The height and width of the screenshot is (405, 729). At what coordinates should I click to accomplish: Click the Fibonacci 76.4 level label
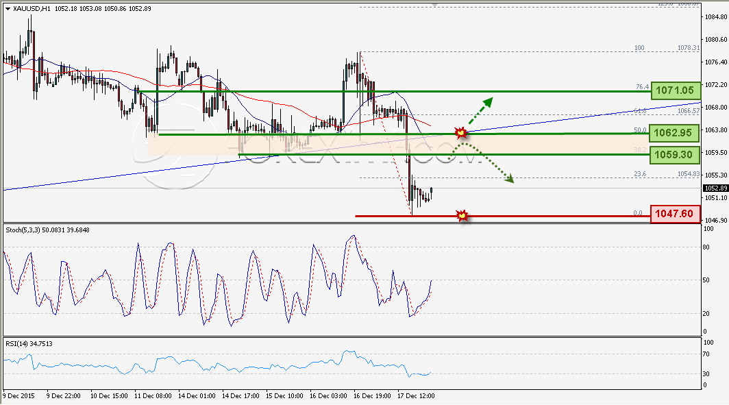642,87
